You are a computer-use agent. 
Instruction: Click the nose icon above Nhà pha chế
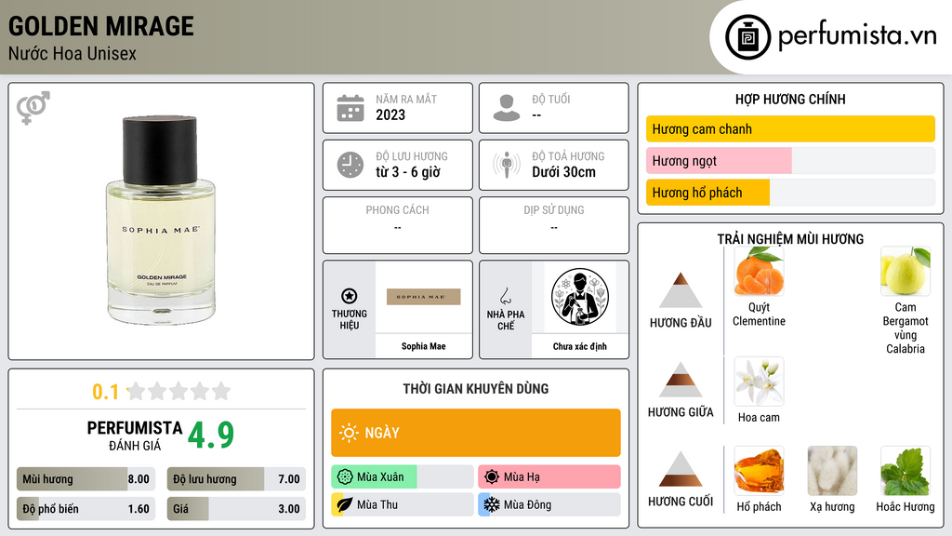505,296
